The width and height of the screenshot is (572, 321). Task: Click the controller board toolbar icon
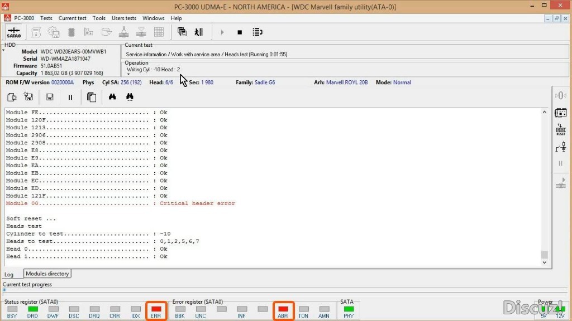coord(89,32)
